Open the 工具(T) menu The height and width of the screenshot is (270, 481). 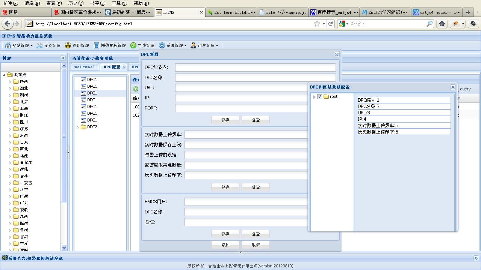pyautogui.click(x=119, y=3)
